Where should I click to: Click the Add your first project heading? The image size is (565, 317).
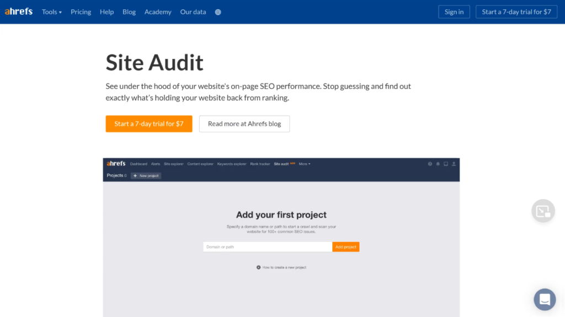[x=281, y=214]
